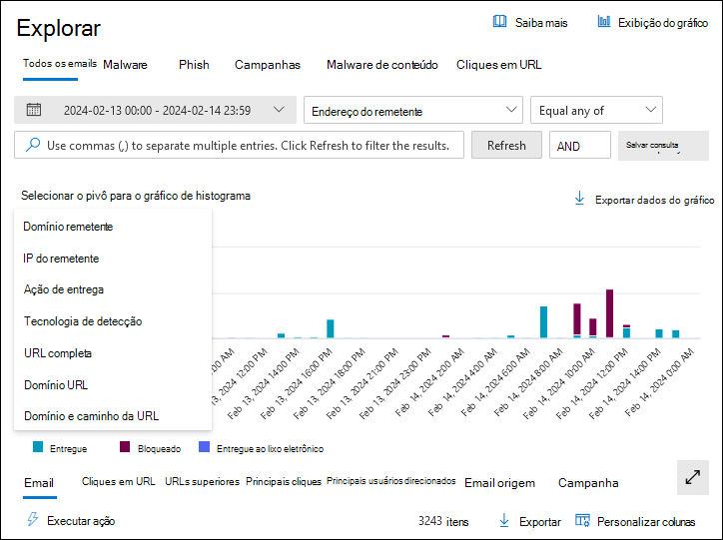Screen dimensions: 723x540
Task: Click the calendar icon in date range
Action: [x=34, y=110]
